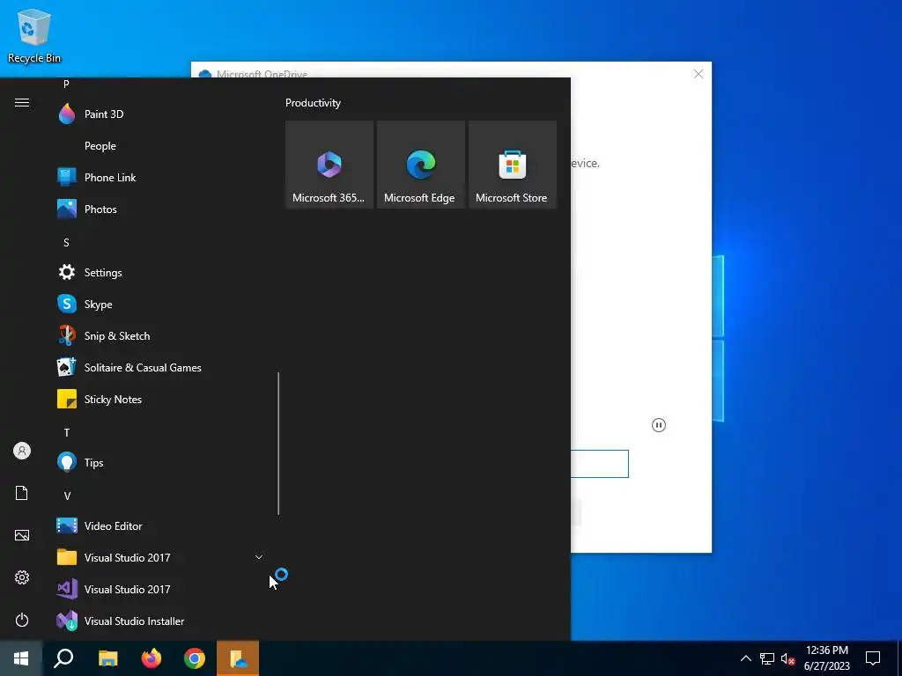Open the Microsoft 365 tile
Image resolution: width=902 pixels, height=676 pixels.
coord(329,165)
